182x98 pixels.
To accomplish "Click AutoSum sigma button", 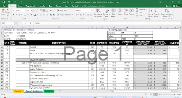I will pyautogui.click(x=141, y=10).
